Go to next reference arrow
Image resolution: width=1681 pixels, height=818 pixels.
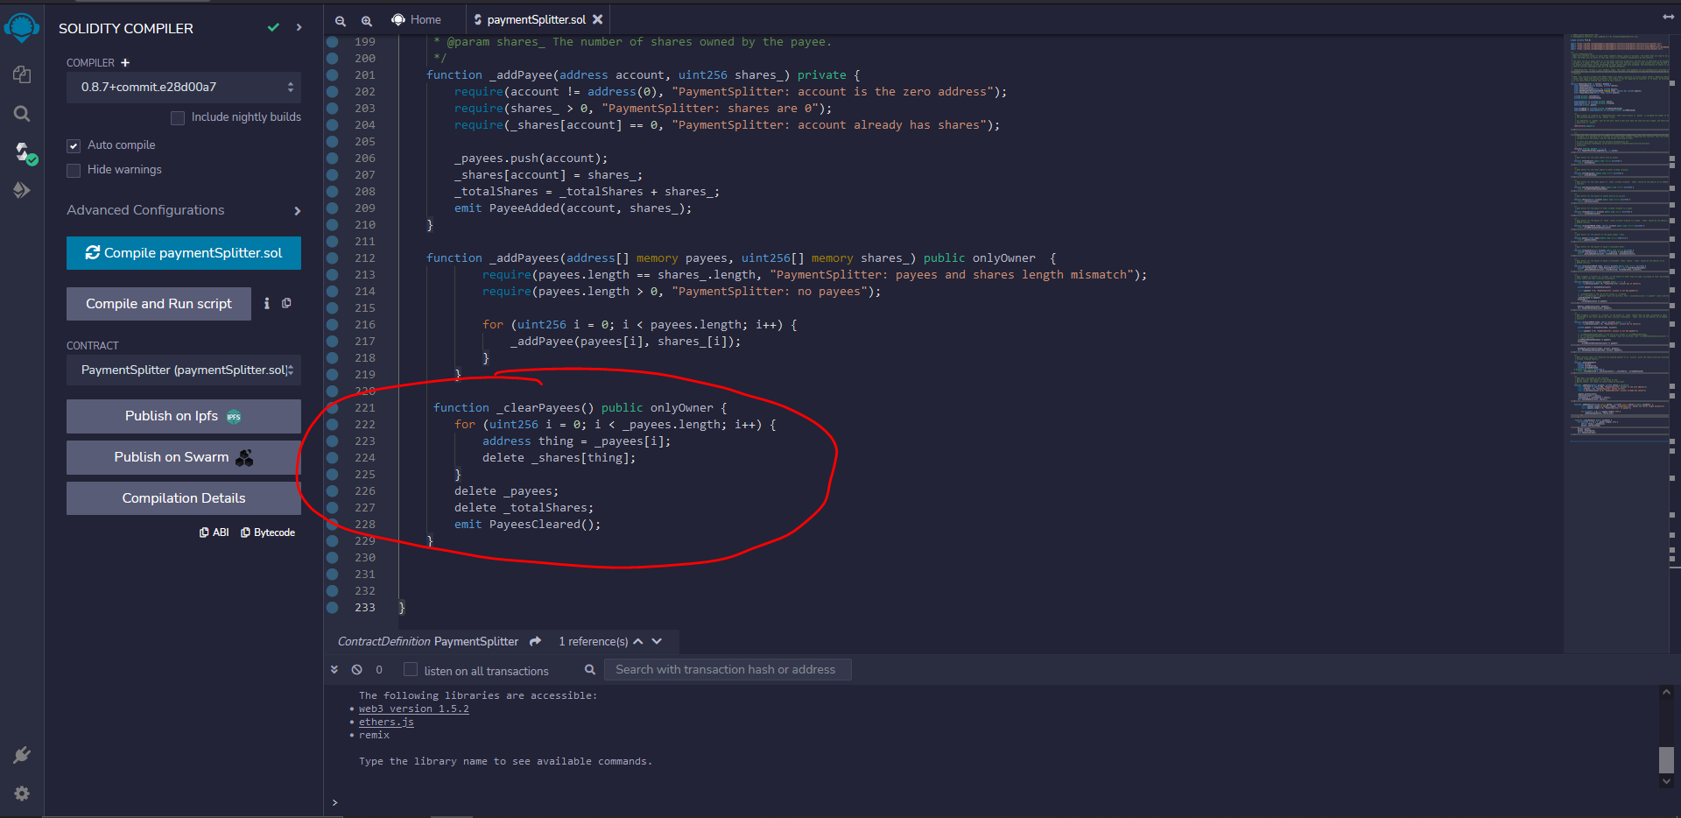[657, 642]
